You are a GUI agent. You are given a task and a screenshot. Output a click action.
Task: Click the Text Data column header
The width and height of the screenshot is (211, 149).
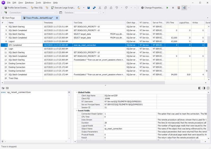(99, 23)
